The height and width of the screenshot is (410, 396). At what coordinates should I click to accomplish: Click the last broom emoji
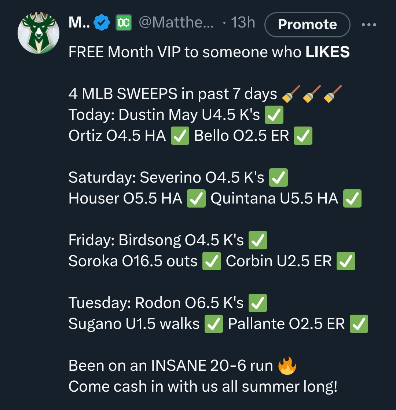click(x=333, y=94)
